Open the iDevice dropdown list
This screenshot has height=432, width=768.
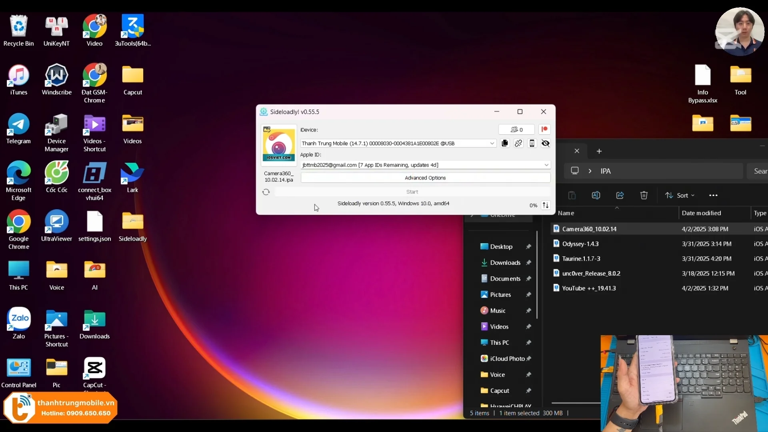click(492, 143)
